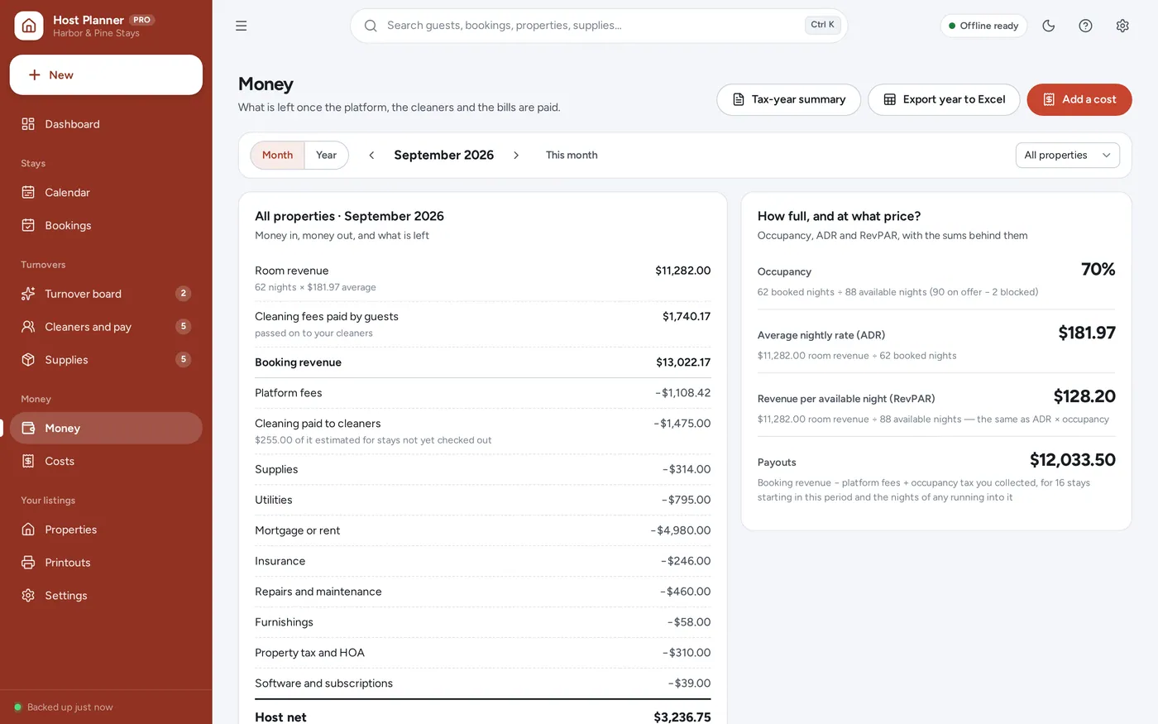Click the search magnifier icon
The image size is (1158, 724).
pyautogui.click(x=371, y=26)
